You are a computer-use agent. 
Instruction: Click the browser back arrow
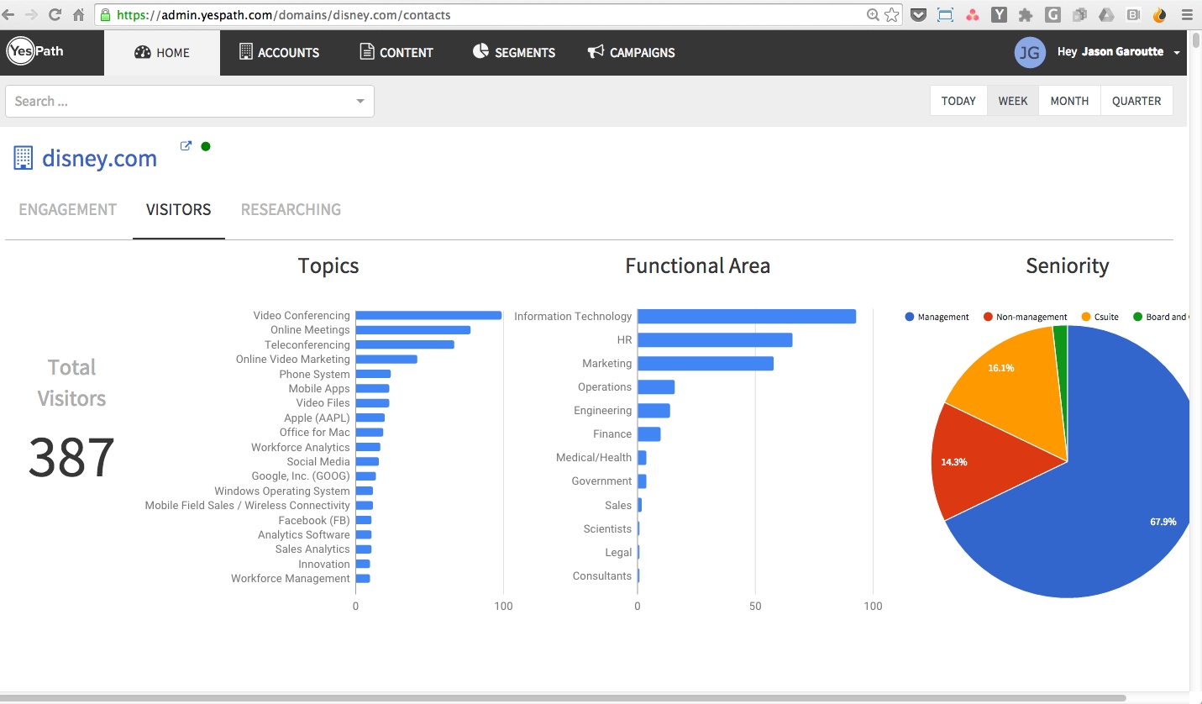click(9, 14)
